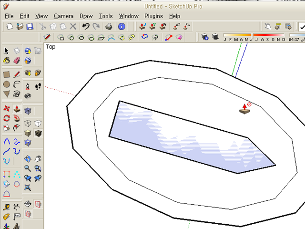Switch to X-ray face style
305x229 pixels.
[x=28, y=111]
